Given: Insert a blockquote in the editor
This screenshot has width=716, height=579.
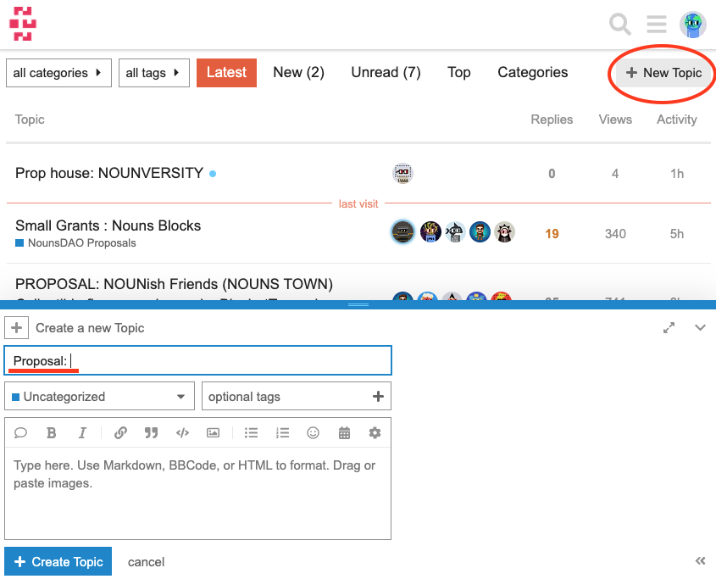Looking at the screenshot, I should pyautogui.click(x=151, y=432).
